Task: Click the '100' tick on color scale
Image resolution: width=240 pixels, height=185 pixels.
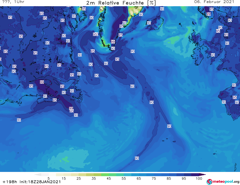Action: click(199, 178)
